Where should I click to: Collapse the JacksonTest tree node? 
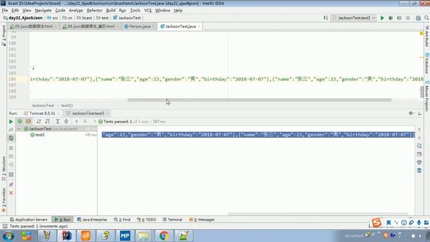[x=19, y=128]
